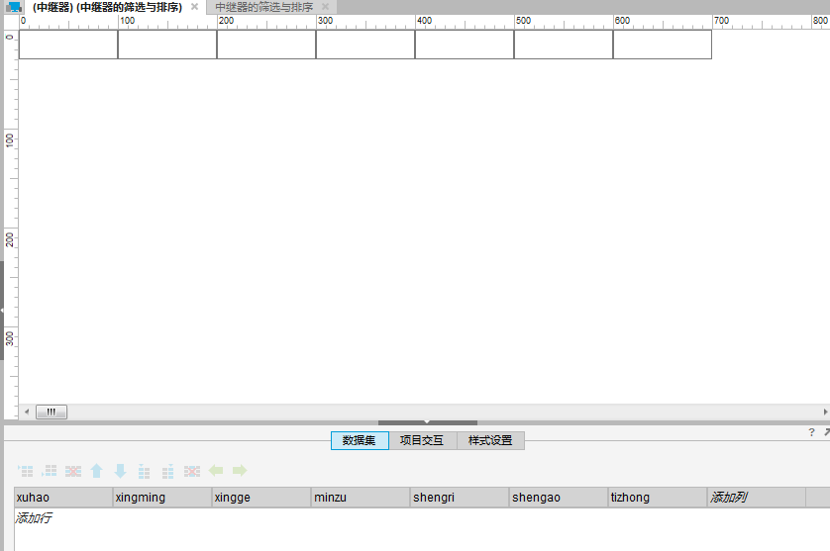The height and width of the screenshot is (551, 830).
Task: Click the insert row below icon
Action: pyautogui.click(x=50, y=471)
